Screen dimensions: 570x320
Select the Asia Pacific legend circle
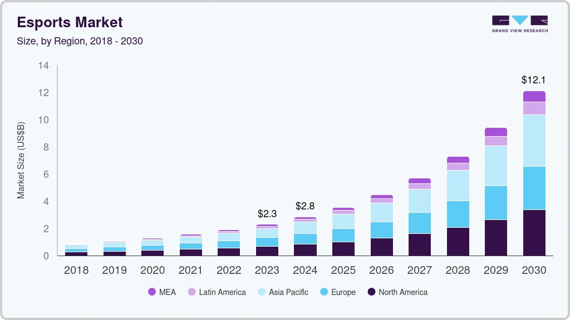[261, 292]
